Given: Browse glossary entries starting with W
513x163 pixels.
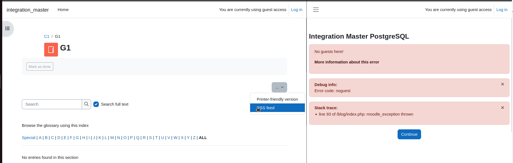Looking at the screenshot, I should point(175,138).
